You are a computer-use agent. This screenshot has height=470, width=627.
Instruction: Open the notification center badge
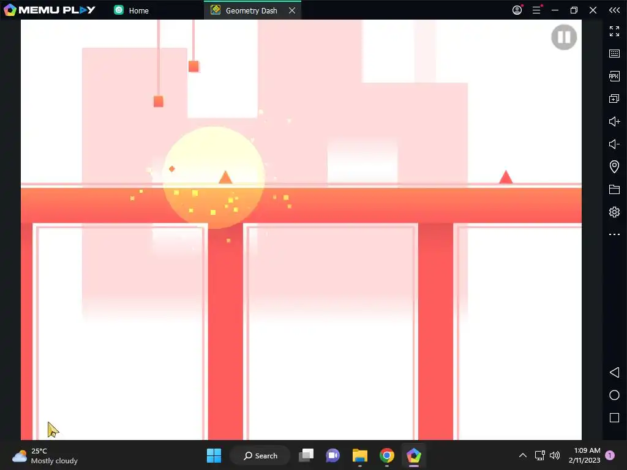[610, 455]
